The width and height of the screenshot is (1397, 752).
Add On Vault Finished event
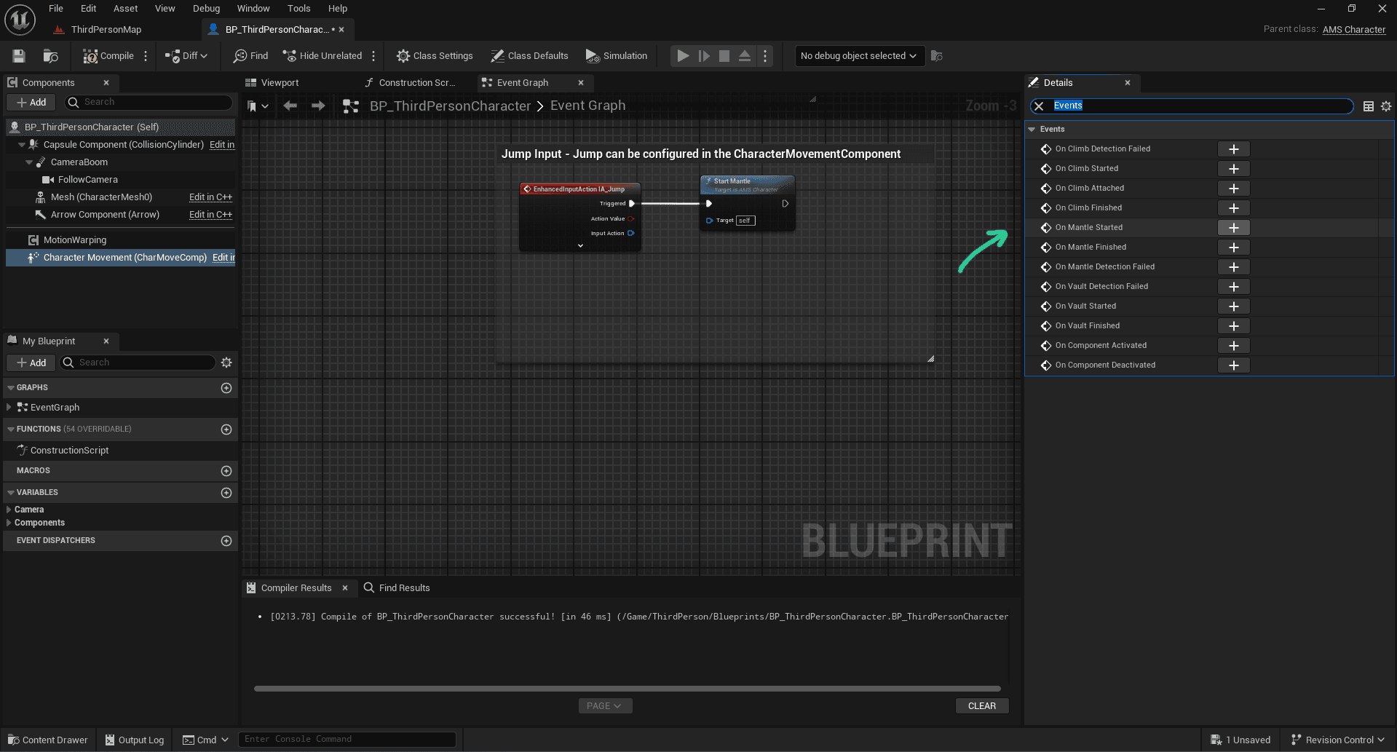tap(1234, 326)
